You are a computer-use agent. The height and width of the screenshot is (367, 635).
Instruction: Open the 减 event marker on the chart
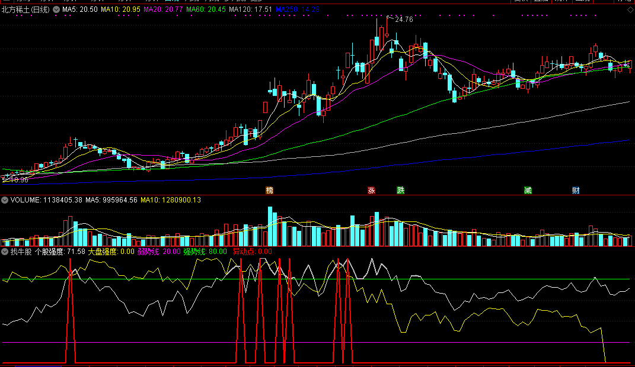tap(528, 191)
